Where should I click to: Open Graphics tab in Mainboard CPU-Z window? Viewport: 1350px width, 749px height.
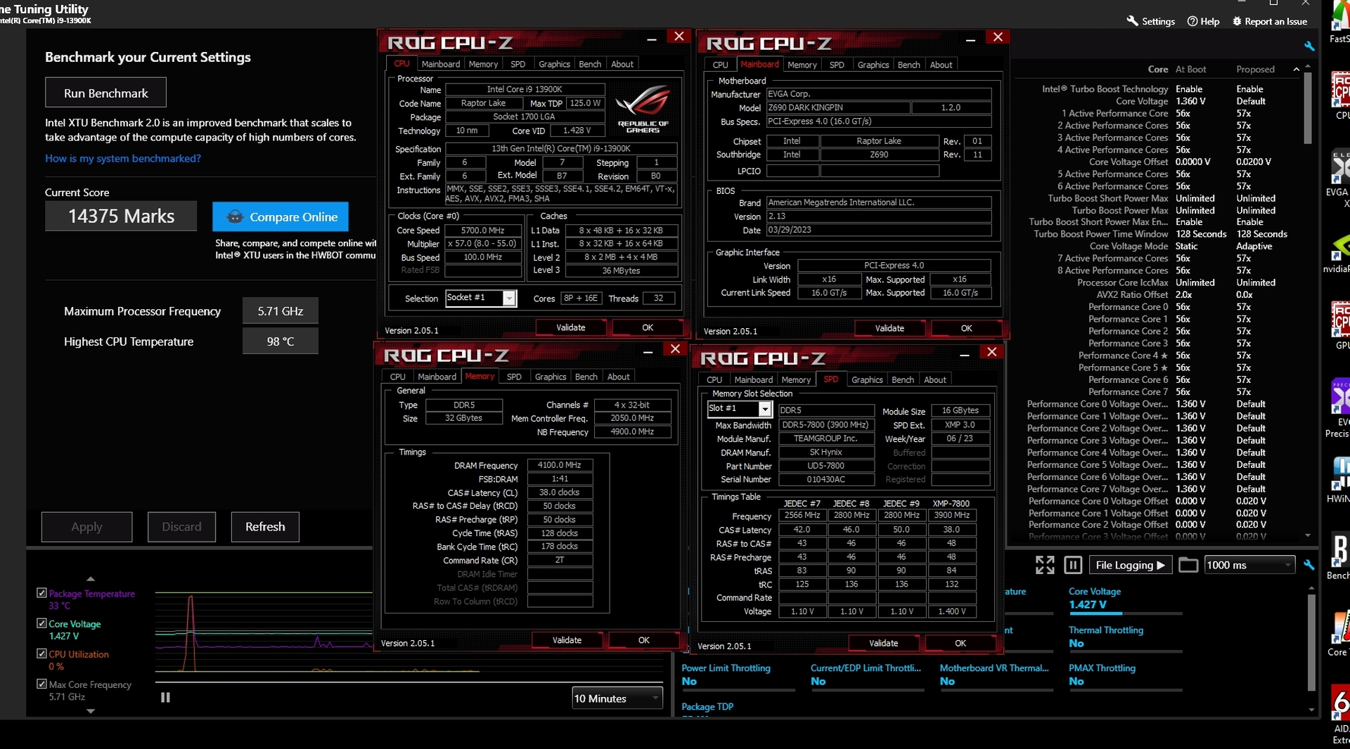[x=873, y=65]
